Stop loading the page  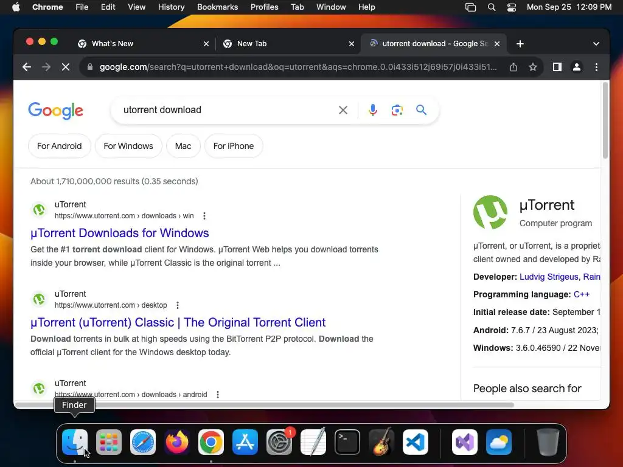pos(66,67)
